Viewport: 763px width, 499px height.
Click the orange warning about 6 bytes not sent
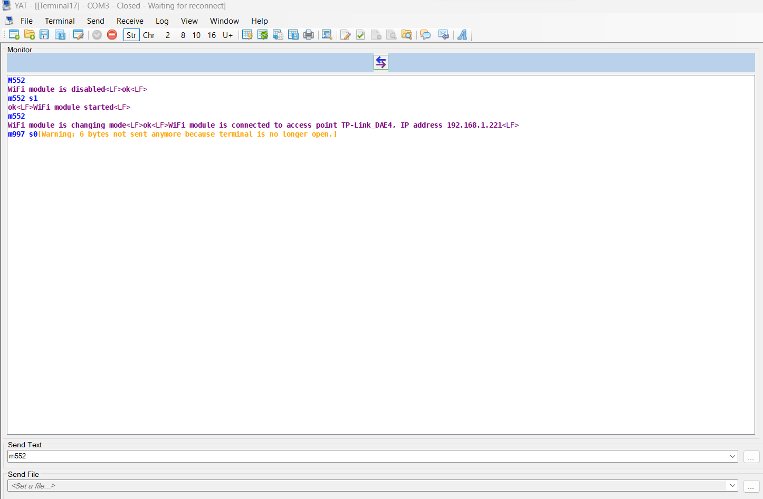click(187, 134)
